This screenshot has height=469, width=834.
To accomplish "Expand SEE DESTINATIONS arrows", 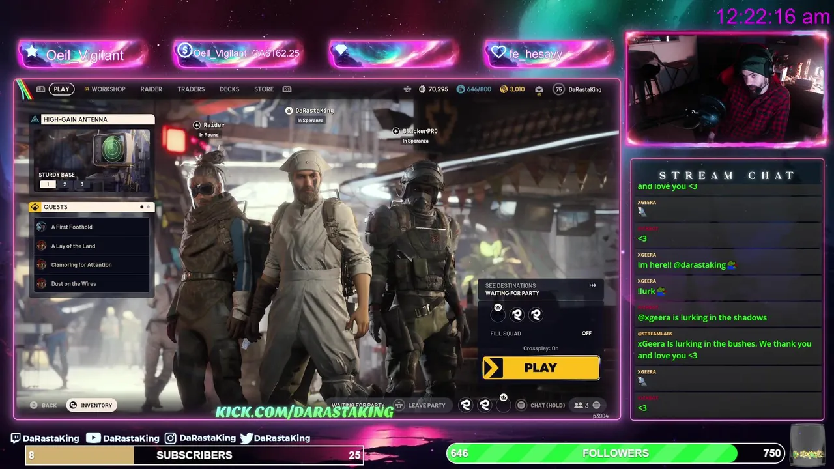I will click(593, 285).
